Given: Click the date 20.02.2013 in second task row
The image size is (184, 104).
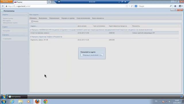Looking at the screenshot, I should coord(83,40).
